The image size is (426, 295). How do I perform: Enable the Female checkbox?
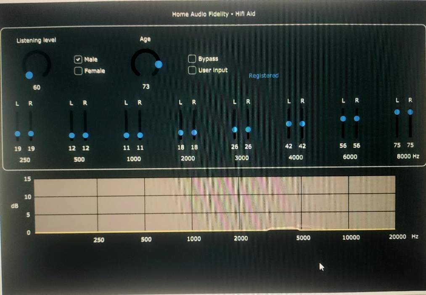pyautogui.click(x=78, y=71)
